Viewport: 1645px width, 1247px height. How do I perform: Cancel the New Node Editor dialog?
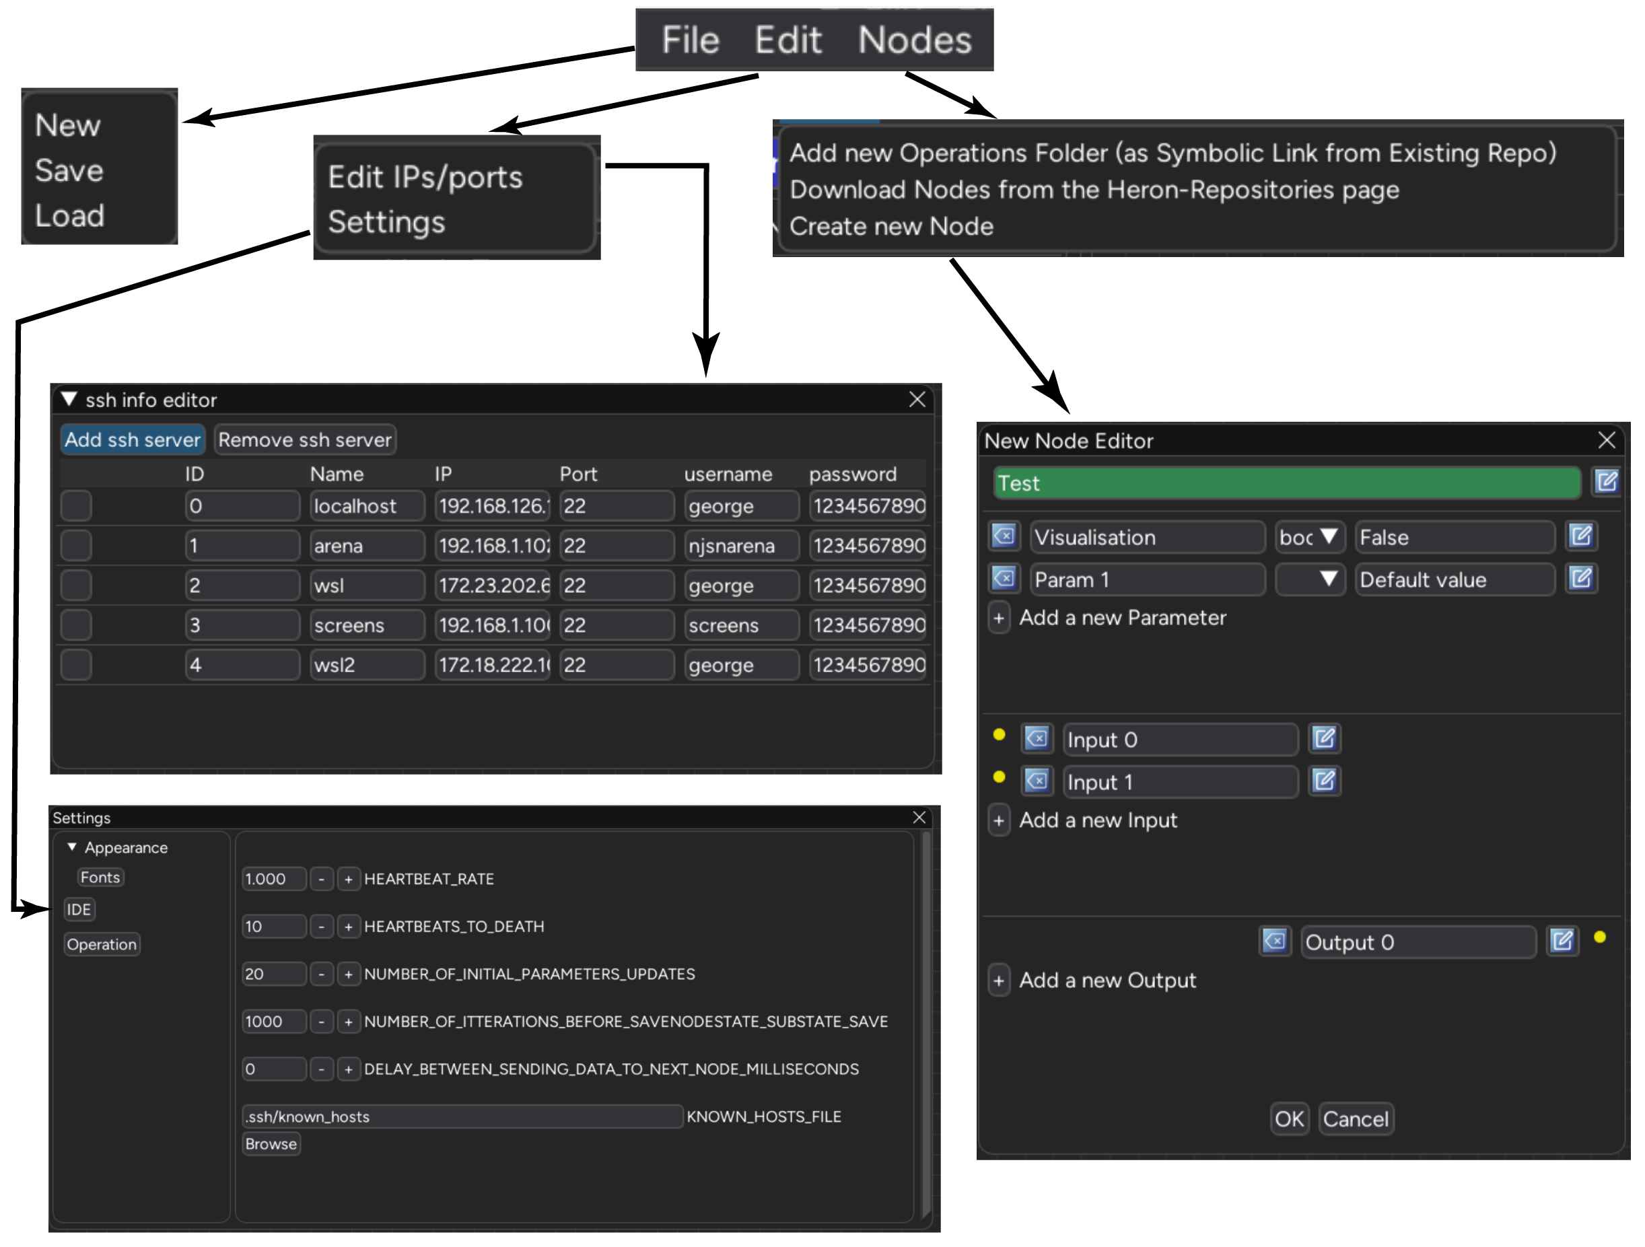point(1355,1120)
